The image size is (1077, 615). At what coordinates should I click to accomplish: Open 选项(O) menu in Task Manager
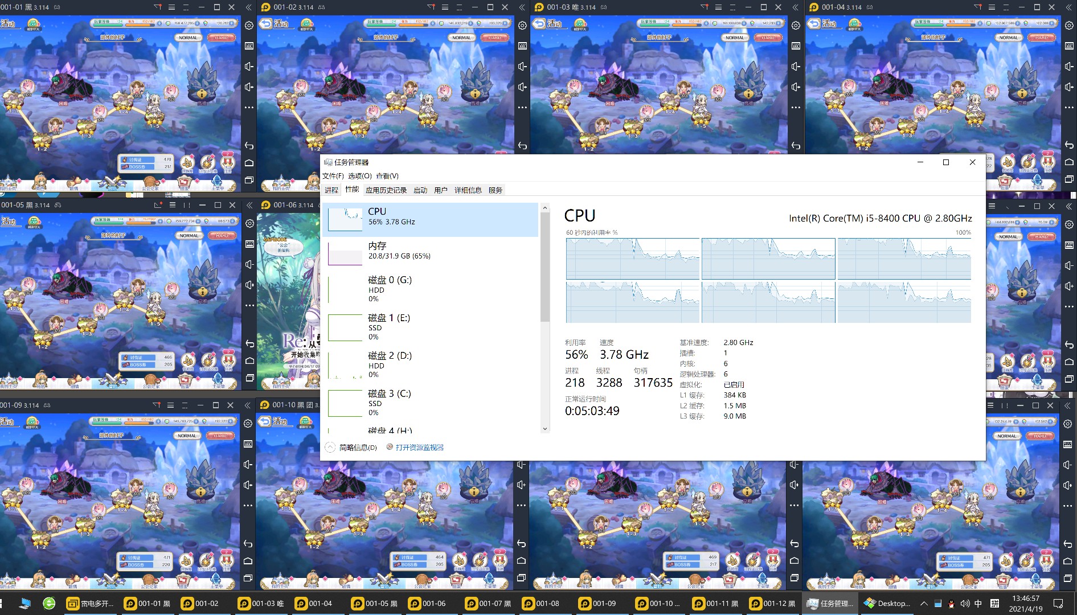(360, 176)
